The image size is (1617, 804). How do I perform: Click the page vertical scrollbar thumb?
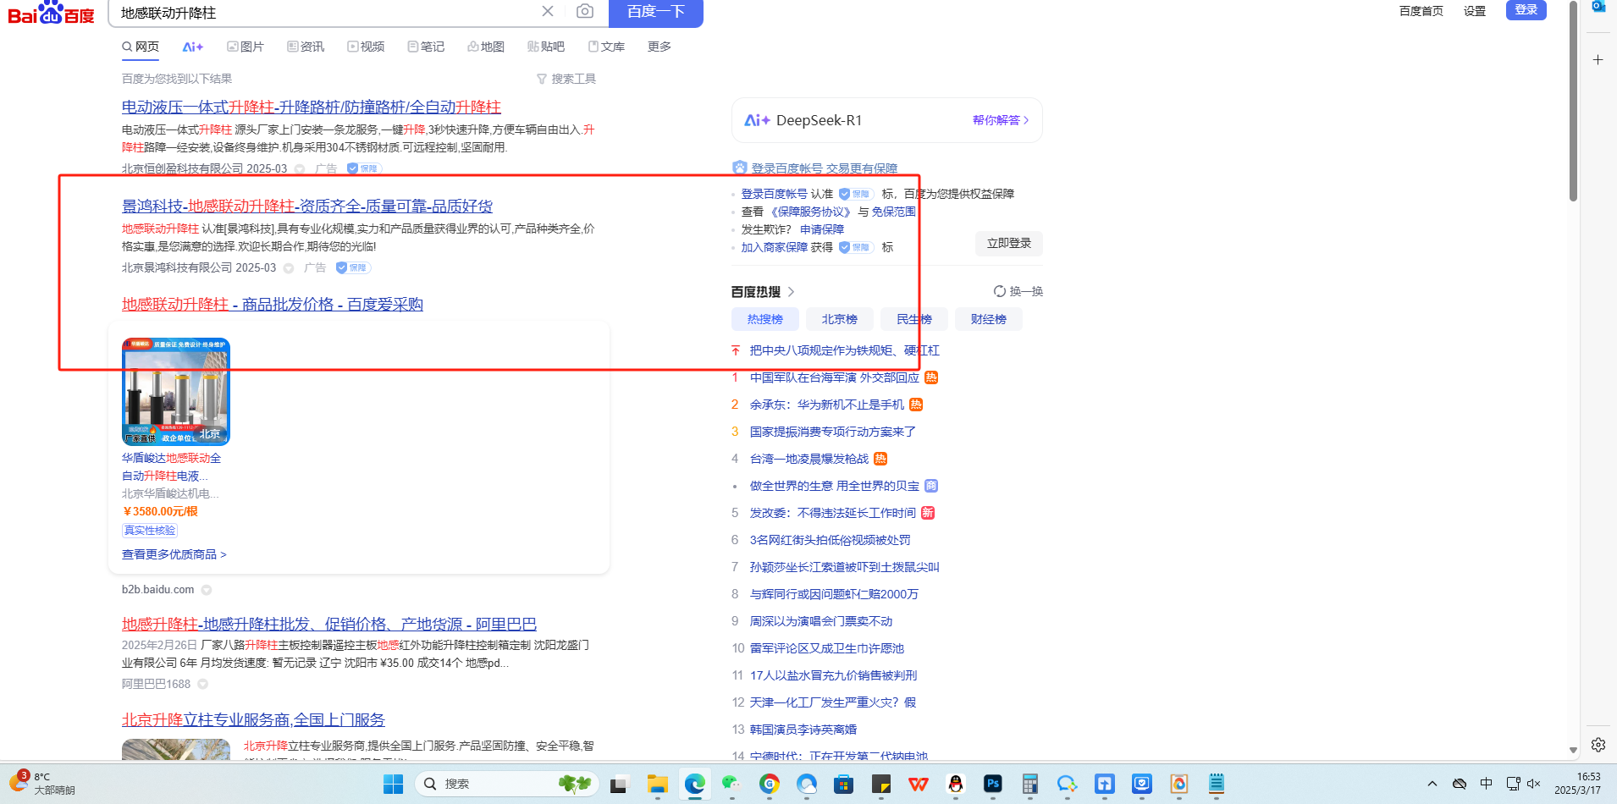1573,102
